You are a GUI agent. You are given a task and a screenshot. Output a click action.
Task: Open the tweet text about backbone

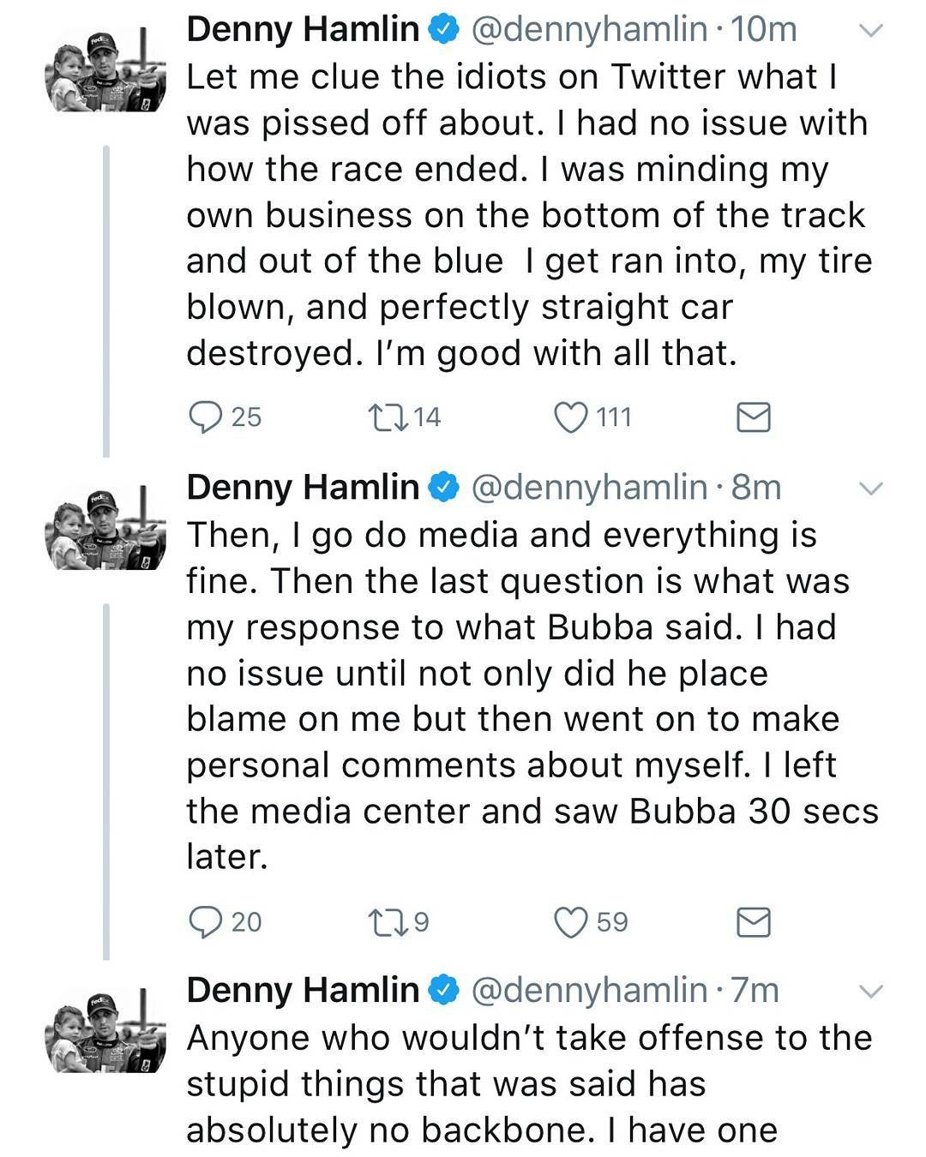click(529, 1084)
